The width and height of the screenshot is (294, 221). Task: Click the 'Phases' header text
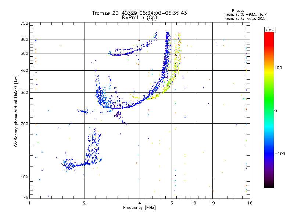[238, 11]
